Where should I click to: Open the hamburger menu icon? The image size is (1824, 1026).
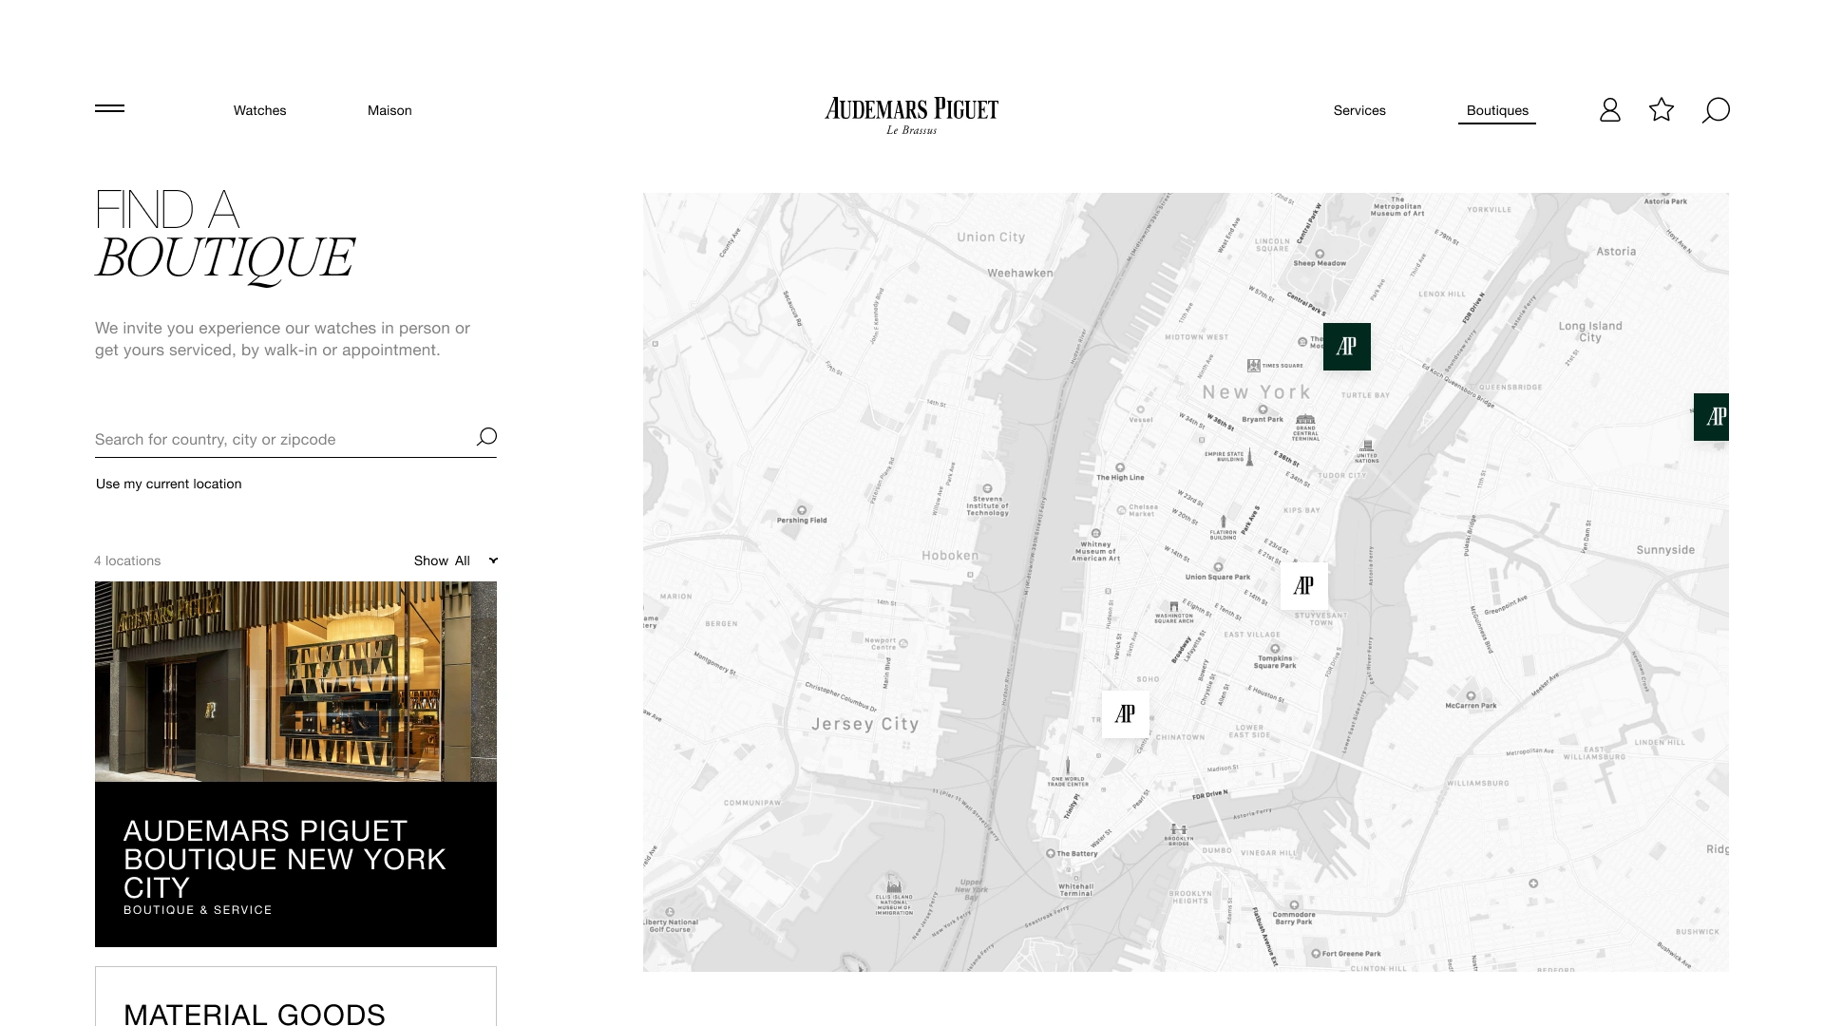[x=109, y=108]
